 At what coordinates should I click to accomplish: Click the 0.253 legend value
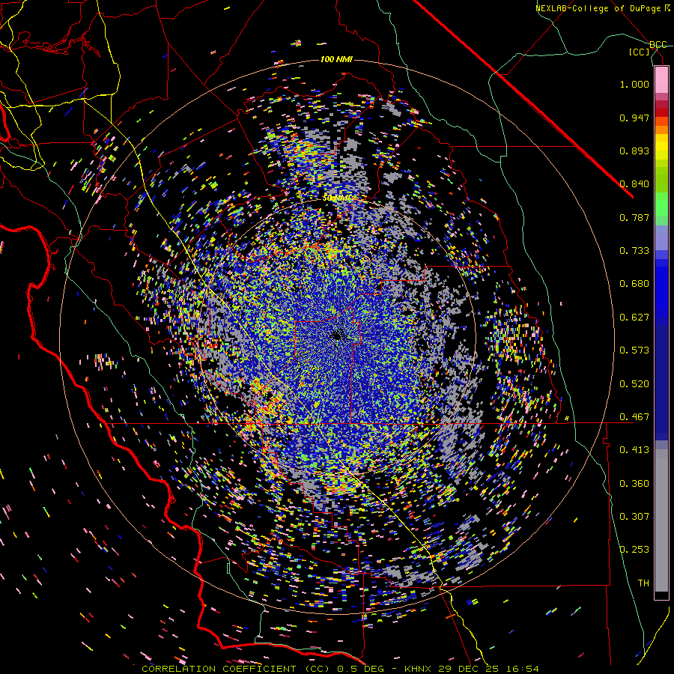[634, 550]
